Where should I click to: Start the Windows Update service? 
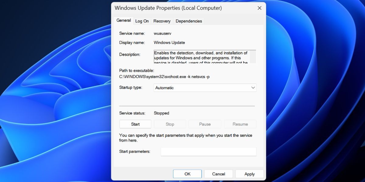[135, 124]
